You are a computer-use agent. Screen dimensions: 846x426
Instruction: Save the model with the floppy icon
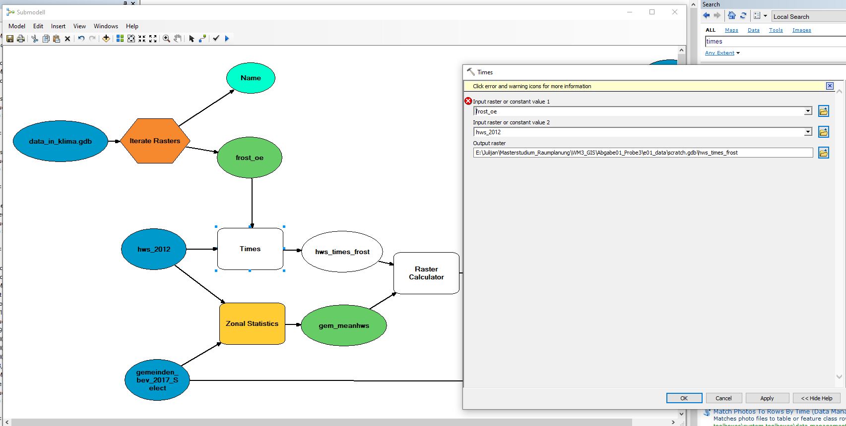click(10, 39)
